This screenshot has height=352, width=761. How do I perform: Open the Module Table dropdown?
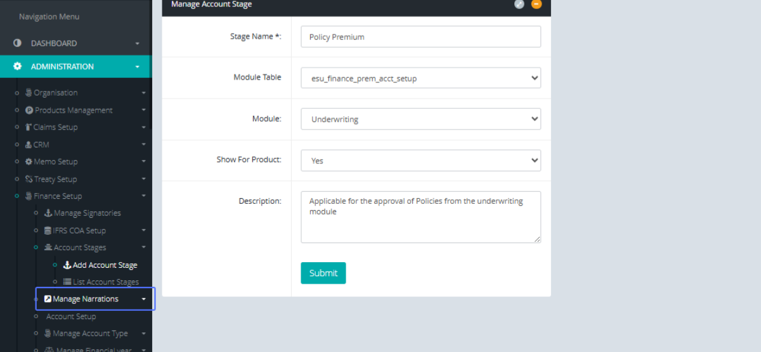tap(420, 78)
